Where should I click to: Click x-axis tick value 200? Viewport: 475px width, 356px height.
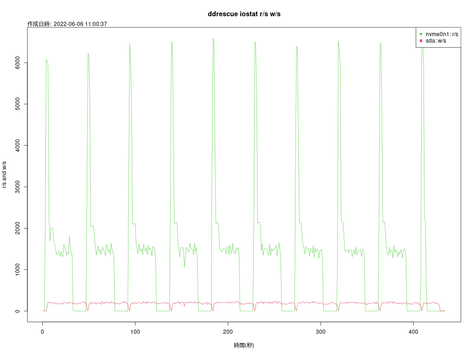tap(228, 332)
